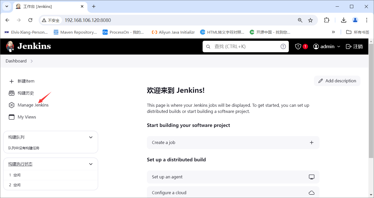Click the 注销 logout icon
The height and width of the screenshot is (198, 374).
(x=348, y=46)
